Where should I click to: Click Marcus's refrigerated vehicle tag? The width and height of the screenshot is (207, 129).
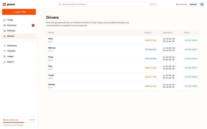pos(151,49)
